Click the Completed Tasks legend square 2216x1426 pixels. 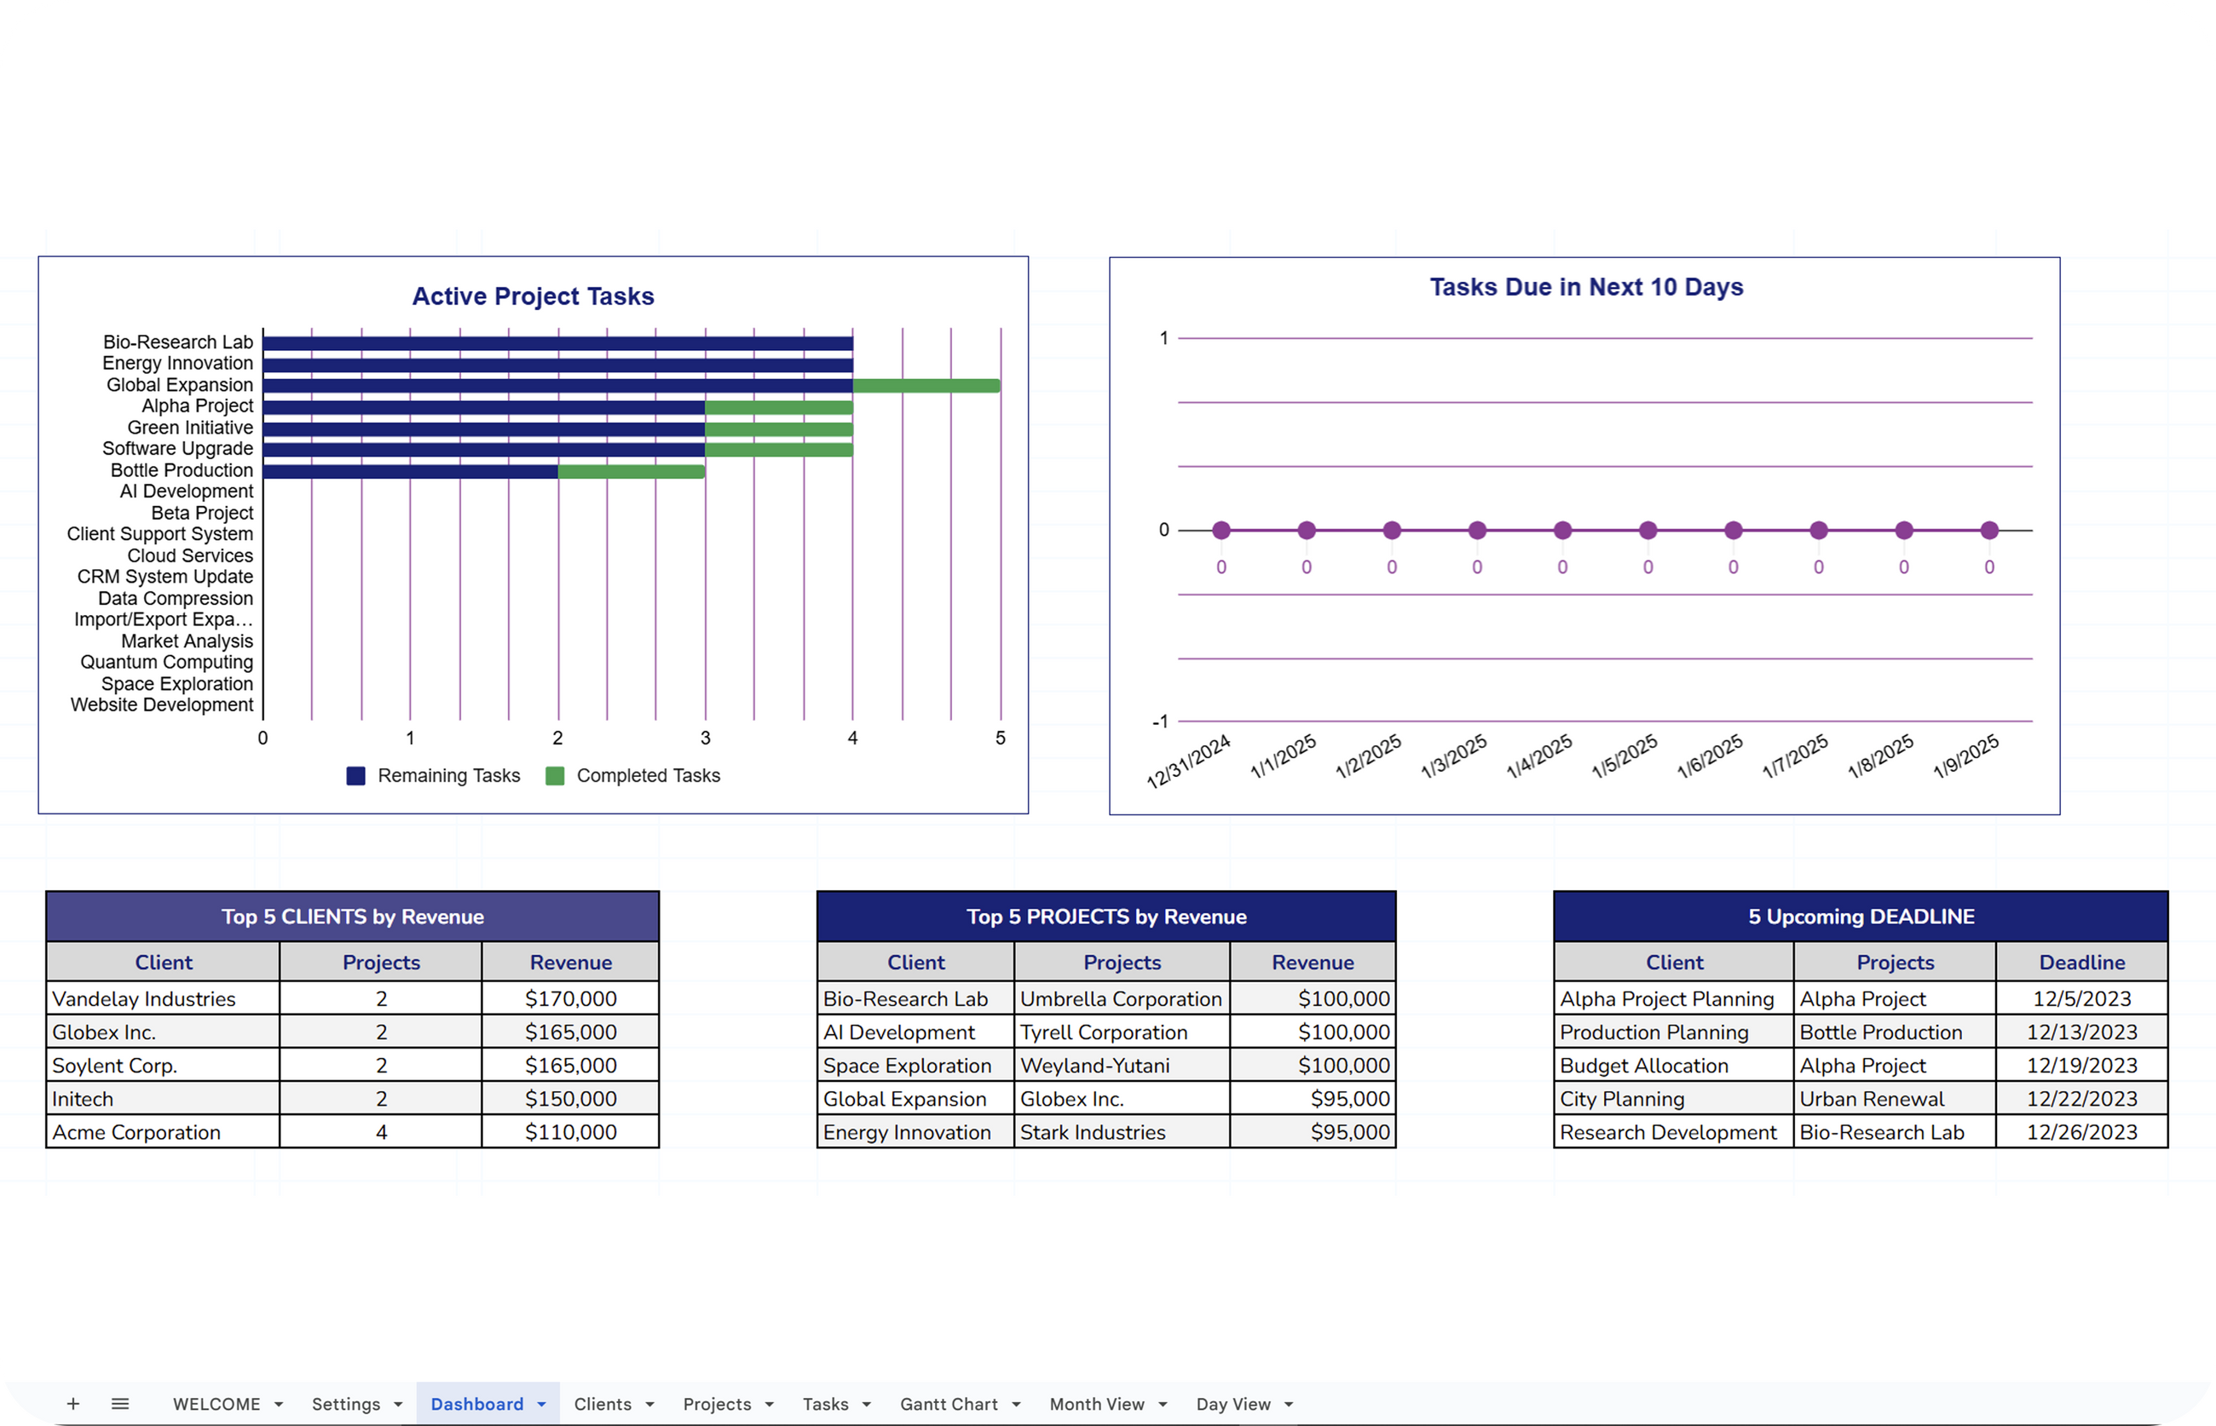click(x=555, y=776)
